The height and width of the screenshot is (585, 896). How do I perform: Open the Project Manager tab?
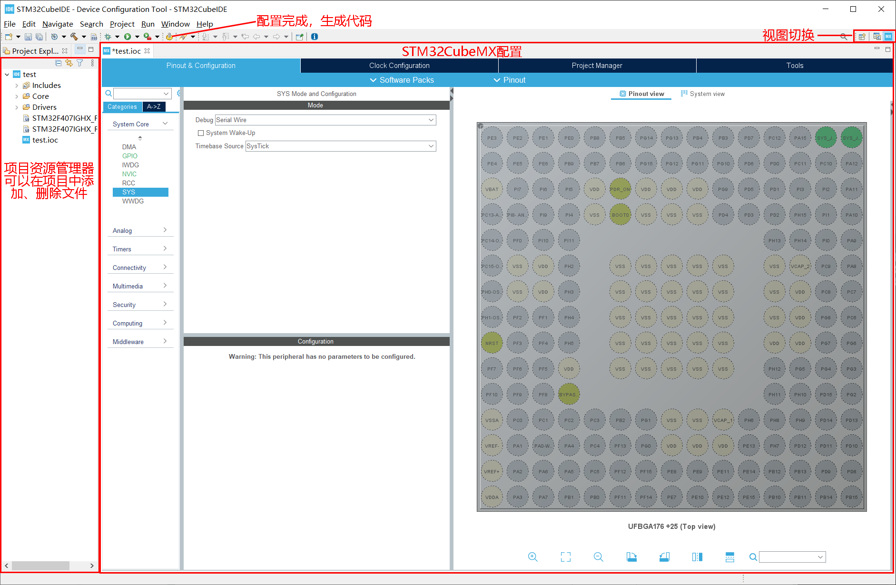point(597,66)
